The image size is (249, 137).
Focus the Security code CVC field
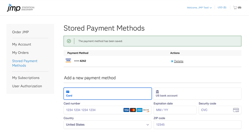pos(220,110)
